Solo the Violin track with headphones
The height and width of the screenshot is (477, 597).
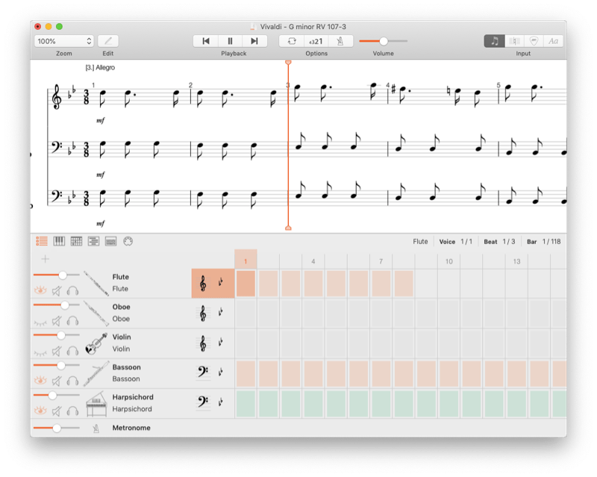pyautogui.click(x=72, y=352)
